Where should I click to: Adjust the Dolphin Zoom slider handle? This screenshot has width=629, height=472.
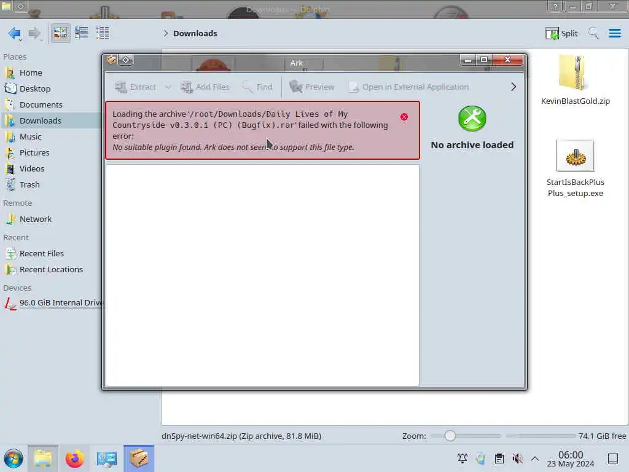coord(450,436)
